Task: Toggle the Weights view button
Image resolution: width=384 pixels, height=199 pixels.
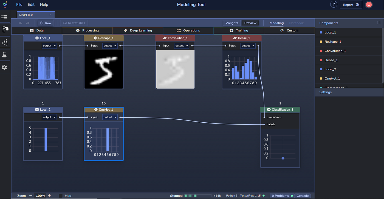Action: coord(232,23)
